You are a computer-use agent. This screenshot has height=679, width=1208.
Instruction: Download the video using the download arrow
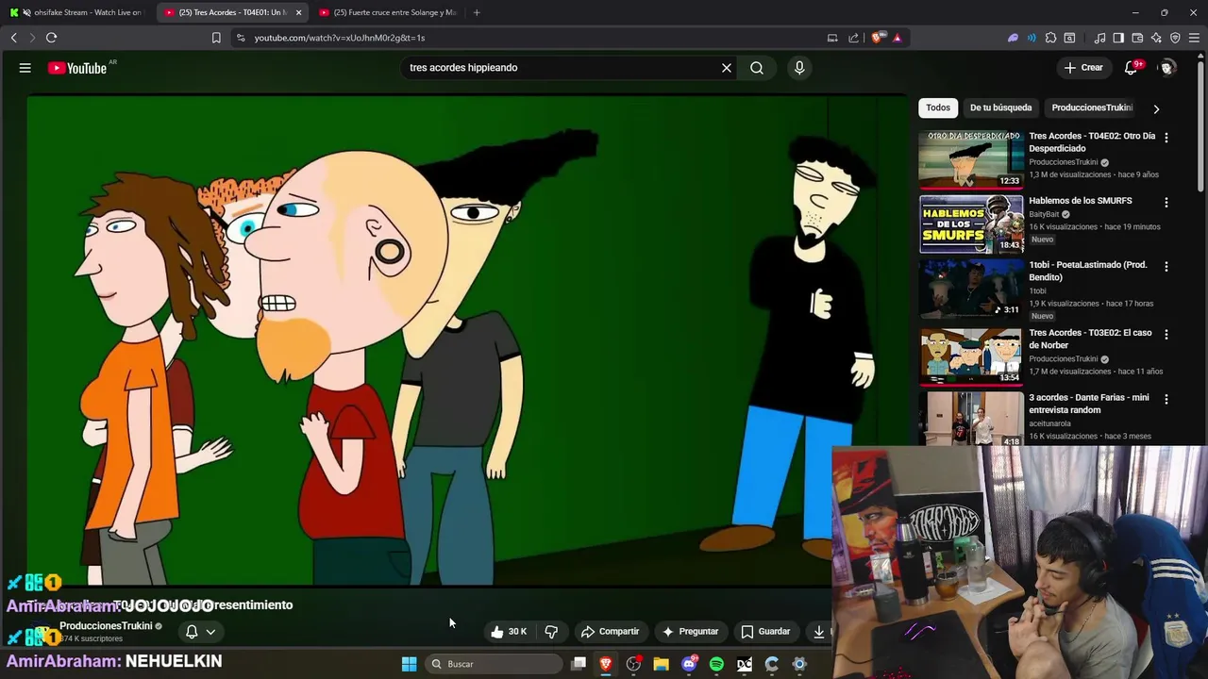pyautogui.click(x=818, y=632)
